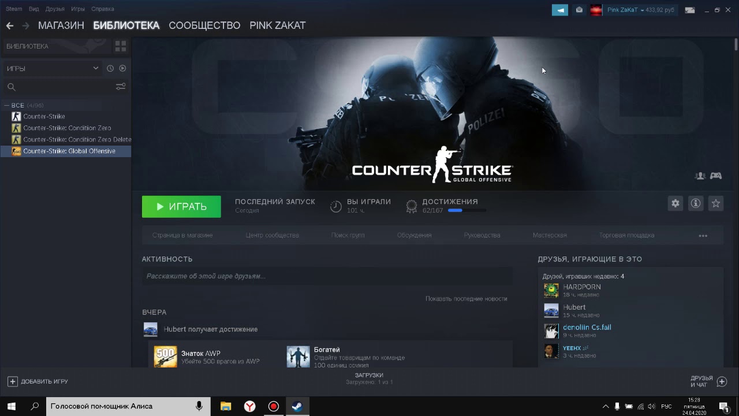Click the achievements ribbon icon
The image size is (739, 416).
(x=411, y=206)
